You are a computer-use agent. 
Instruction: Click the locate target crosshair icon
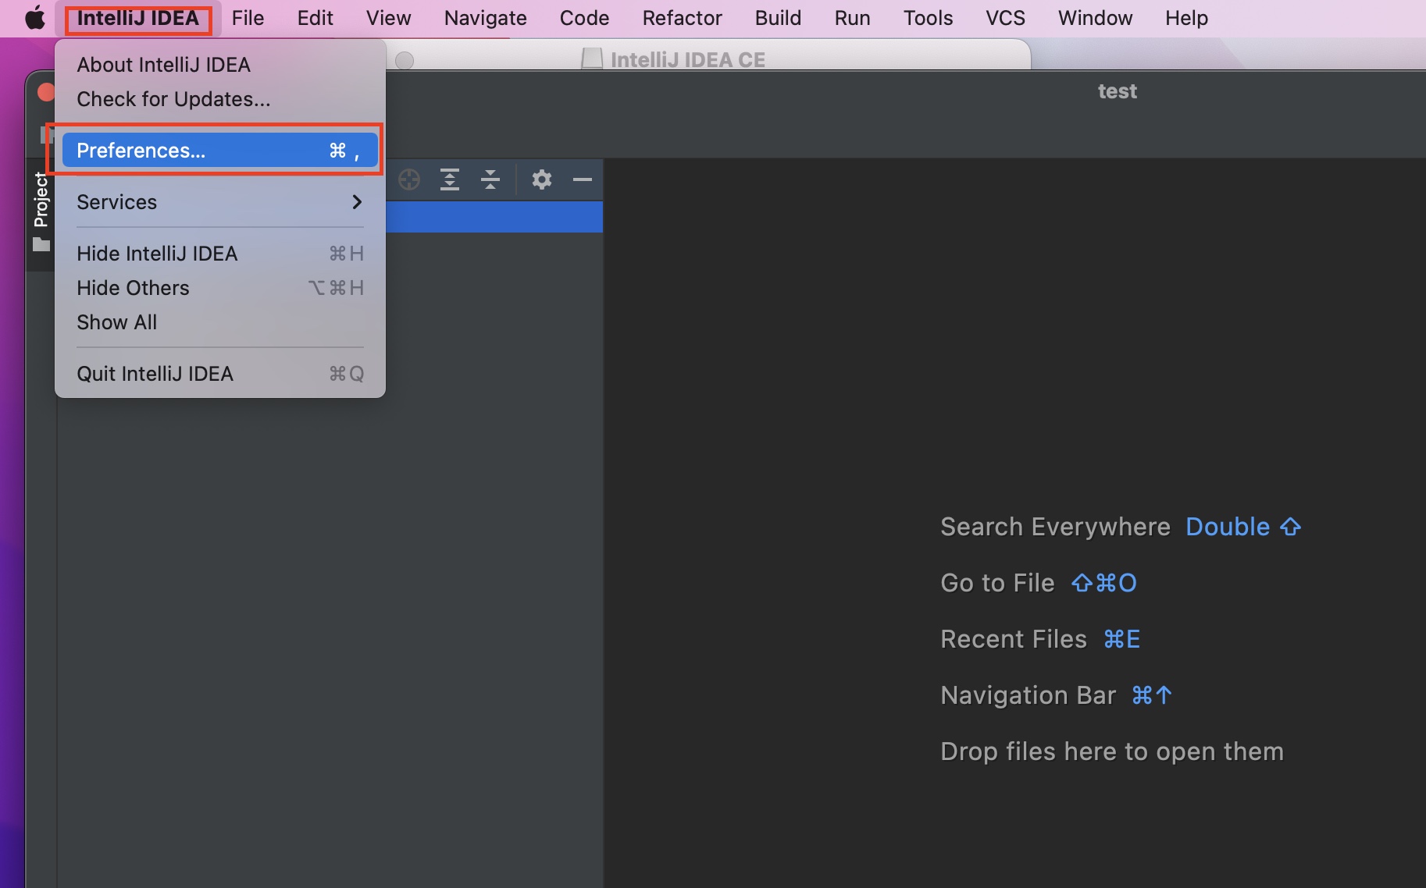408,180
